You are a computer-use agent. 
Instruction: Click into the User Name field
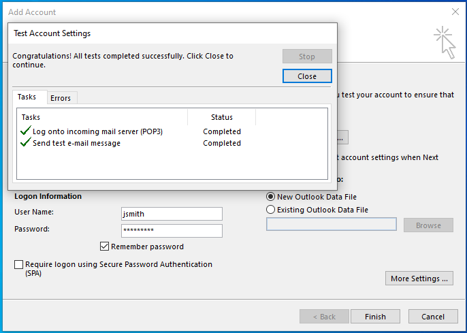[x=172, y=214]
